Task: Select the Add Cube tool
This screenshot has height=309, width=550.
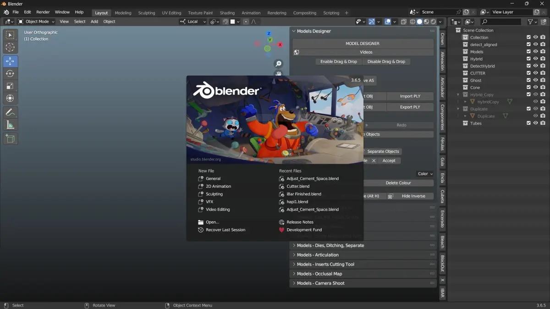Action: click(10, 139)
